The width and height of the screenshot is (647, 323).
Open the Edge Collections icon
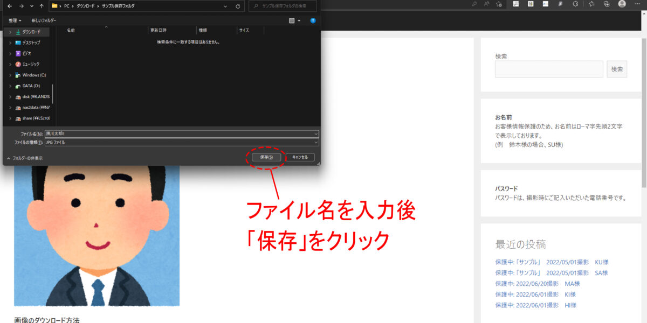(607, 4)
